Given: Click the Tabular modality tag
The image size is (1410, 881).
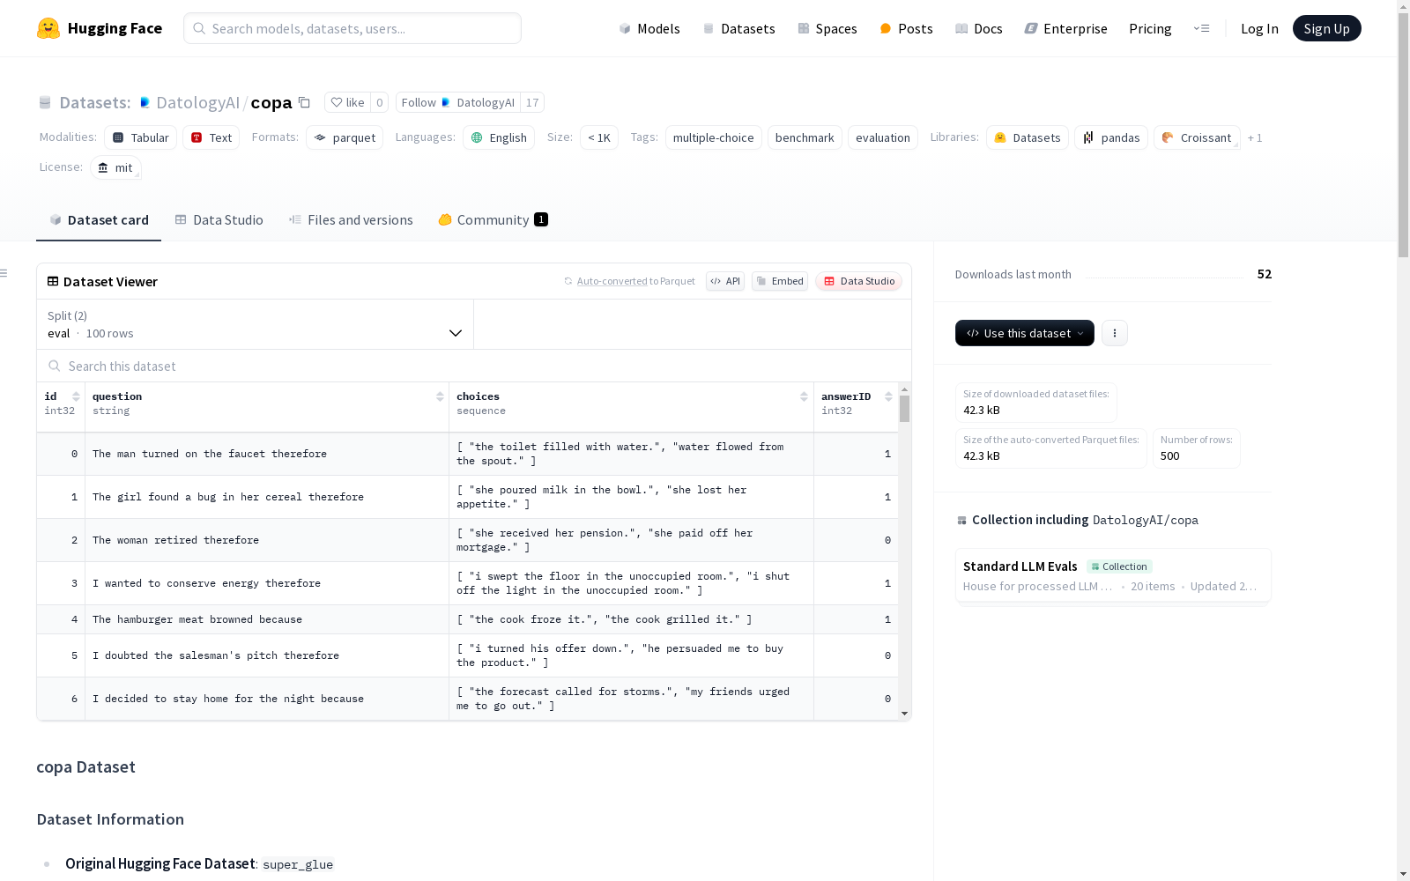Looking at the screenshot, I should pyautogui.click(x=141, y=137).
